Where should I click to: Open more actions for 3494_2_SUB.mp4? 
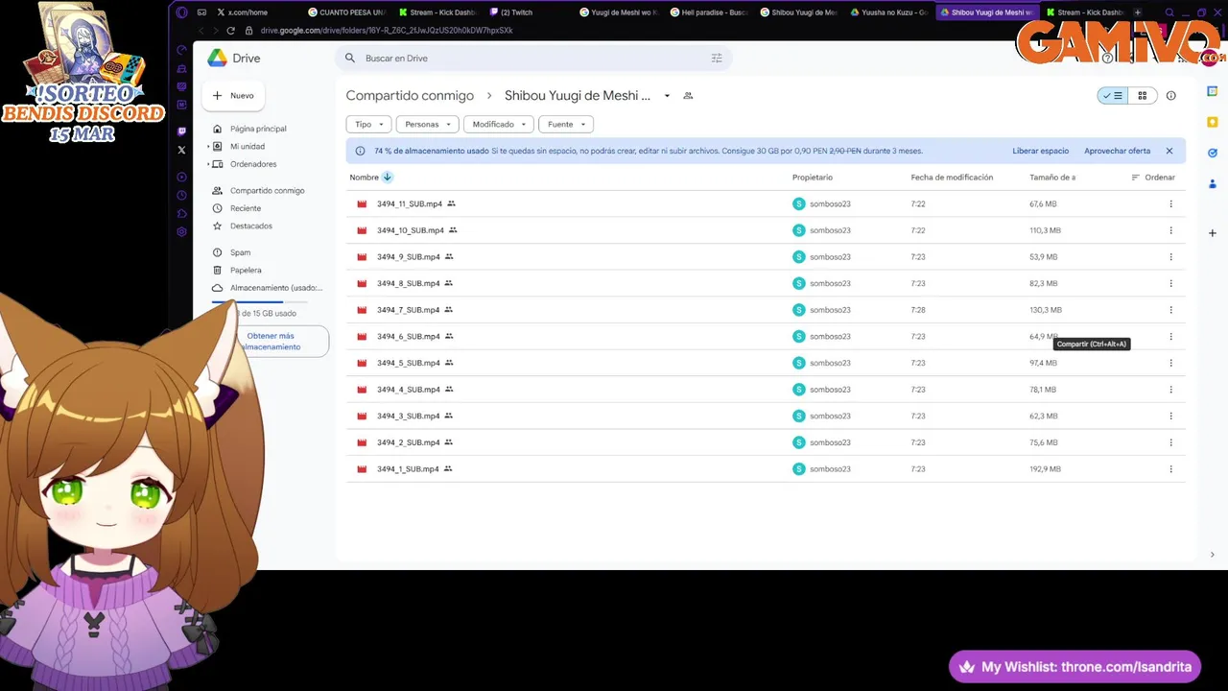click(1170, 442)
